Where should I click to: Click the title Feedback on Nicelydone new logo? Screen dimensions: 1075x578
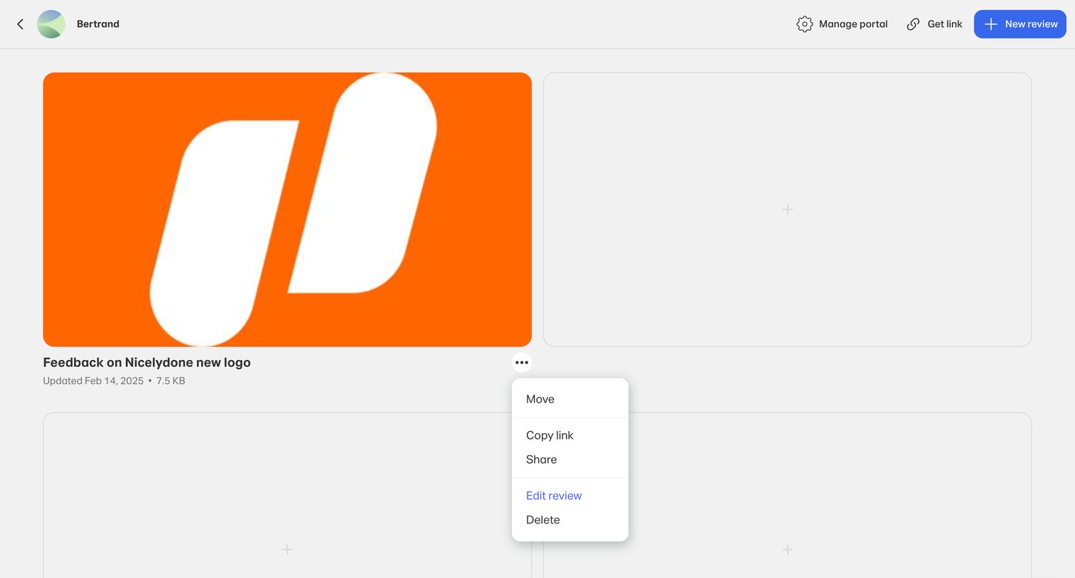pyautogui.click(x=146, y=362)
